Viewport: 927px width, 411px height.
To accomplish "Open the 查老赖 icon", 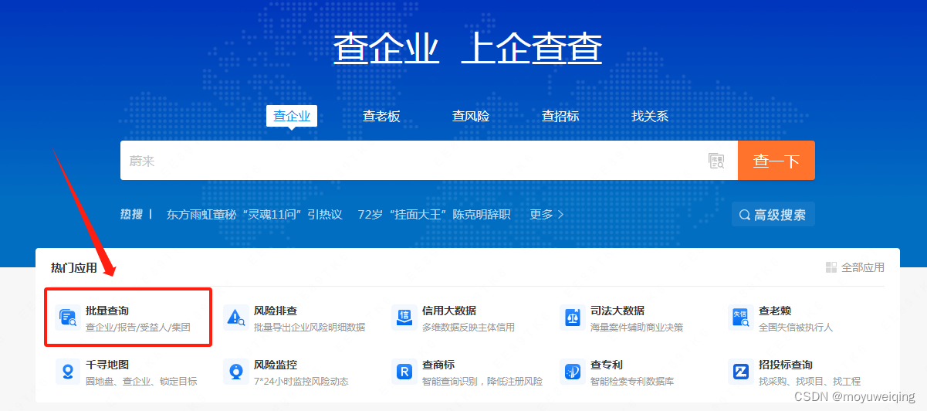I will point(740,318).
